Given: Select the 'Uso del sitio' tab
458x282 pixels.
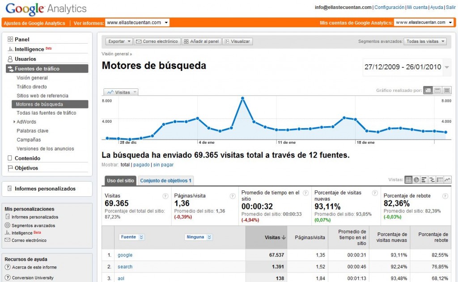Looking at the screenshot, I should (x=120, y=181).
